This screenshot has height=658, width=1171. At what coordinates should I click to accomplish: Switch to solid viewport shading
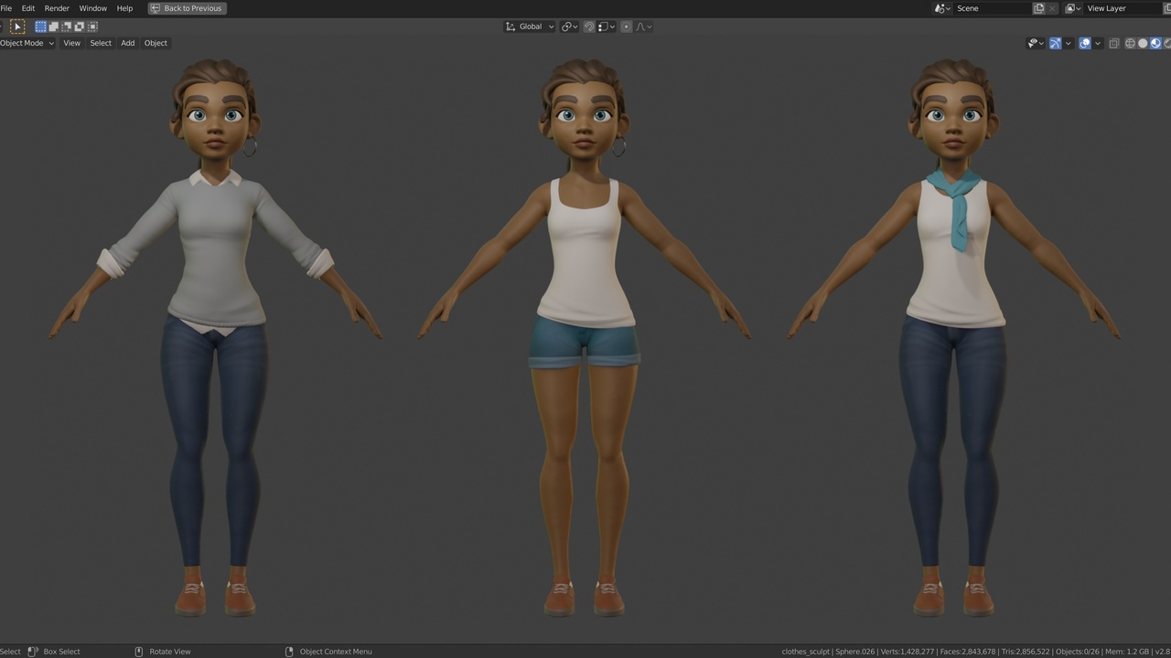click(1143, 43)
